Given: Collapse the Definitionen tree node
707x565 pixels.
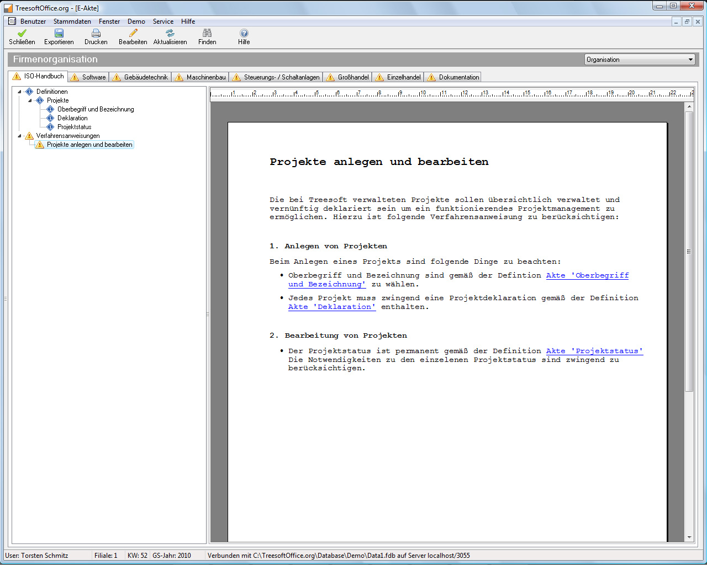Looking at the screenshot, I should (20, 92).
